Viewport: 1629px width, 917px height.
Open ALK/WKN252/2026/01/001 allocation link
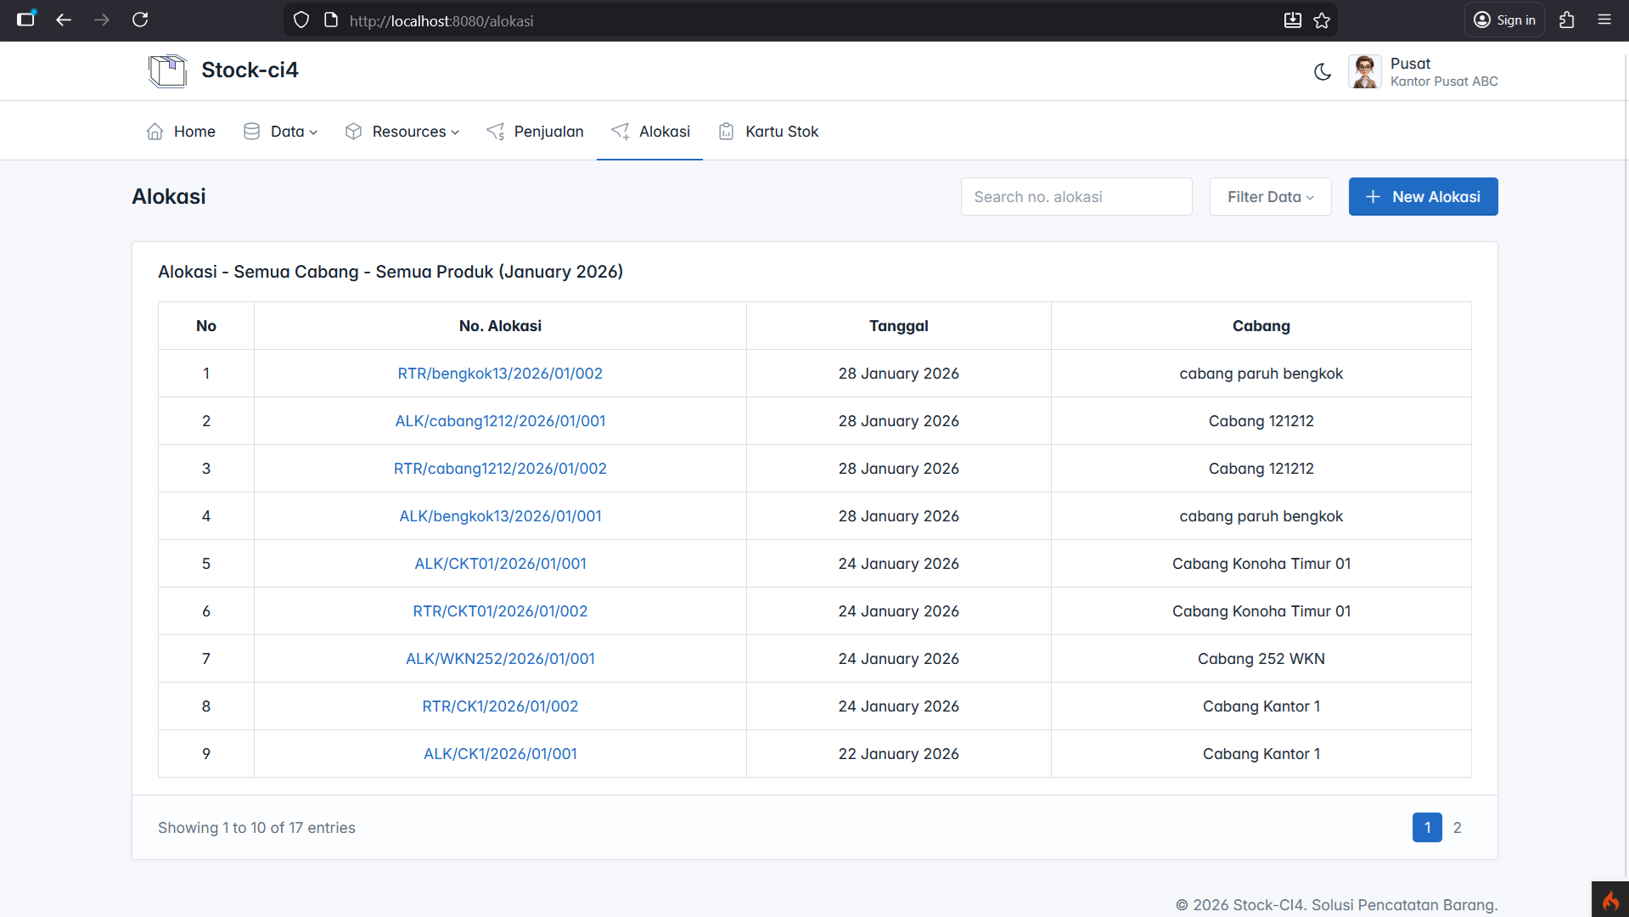(500, 659)
